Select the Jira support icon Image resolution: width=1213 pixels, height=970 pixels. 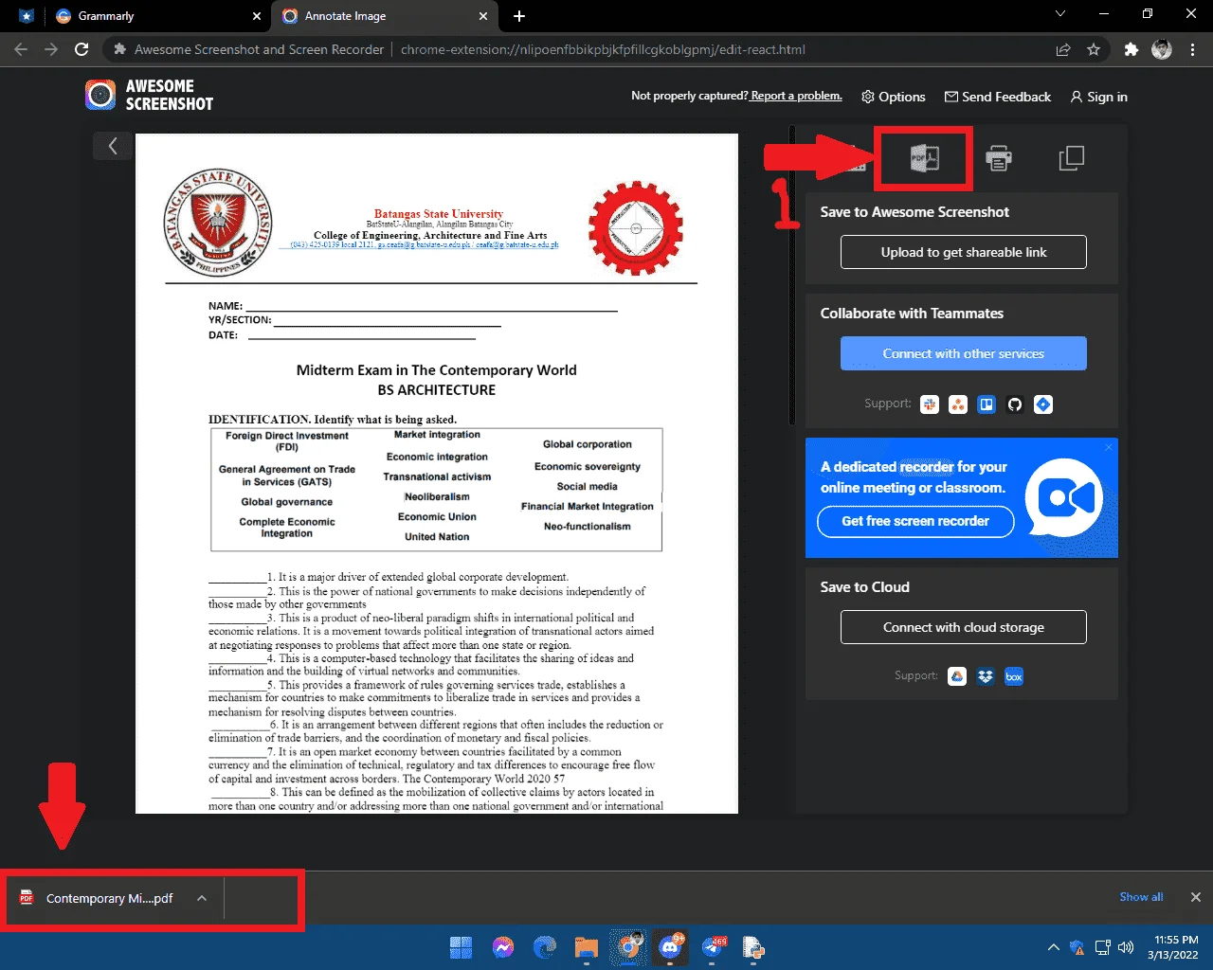1043,404
